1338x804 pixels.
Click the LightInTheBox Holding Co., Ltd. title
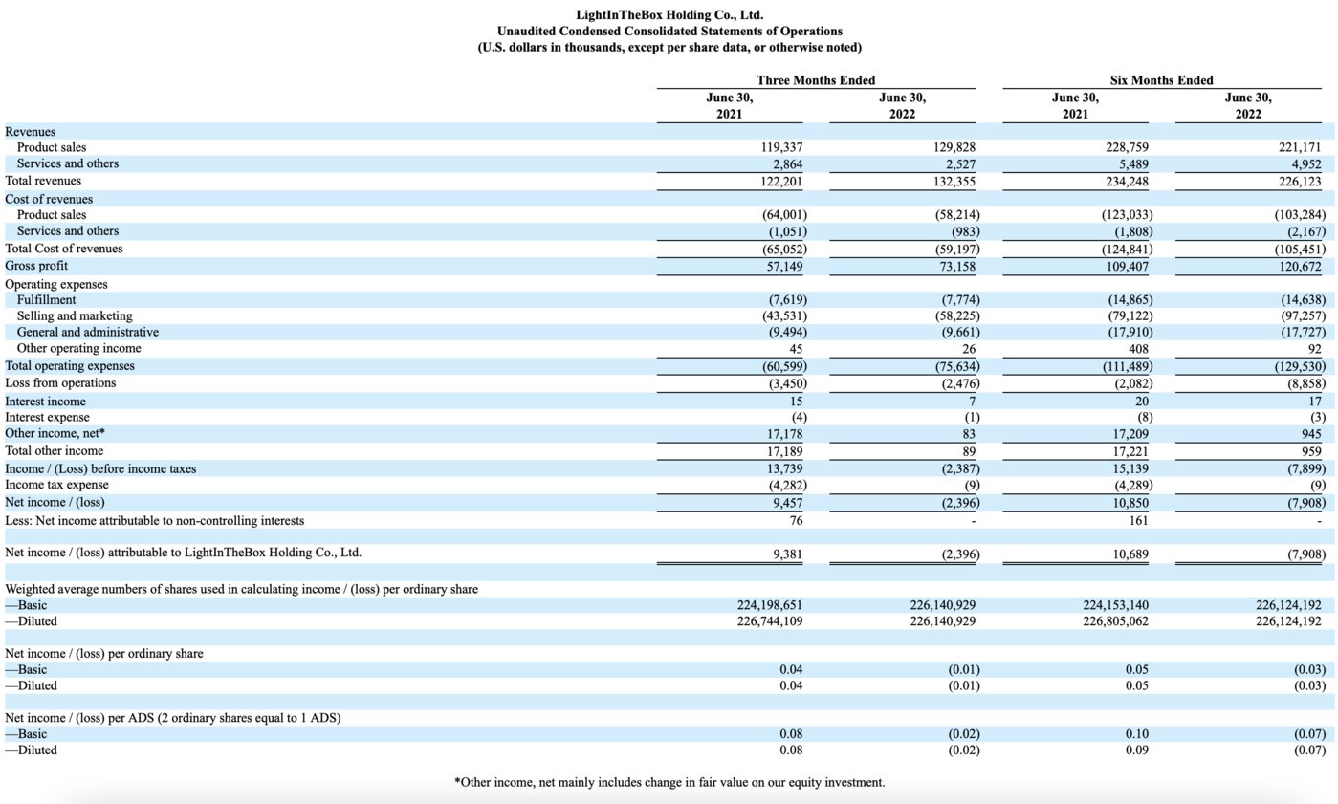tap(669, 15)
